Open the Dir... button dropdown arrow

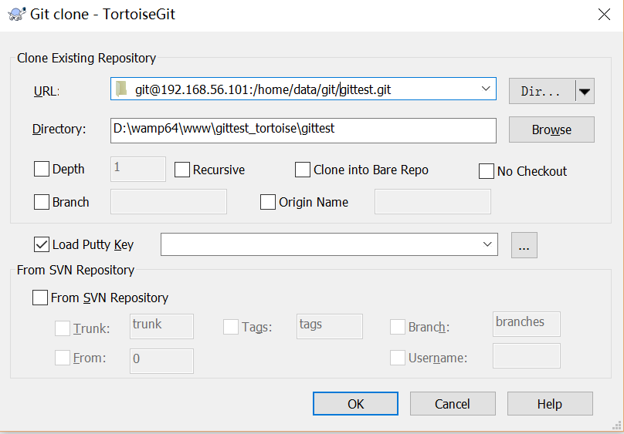(x=585, y=92)
